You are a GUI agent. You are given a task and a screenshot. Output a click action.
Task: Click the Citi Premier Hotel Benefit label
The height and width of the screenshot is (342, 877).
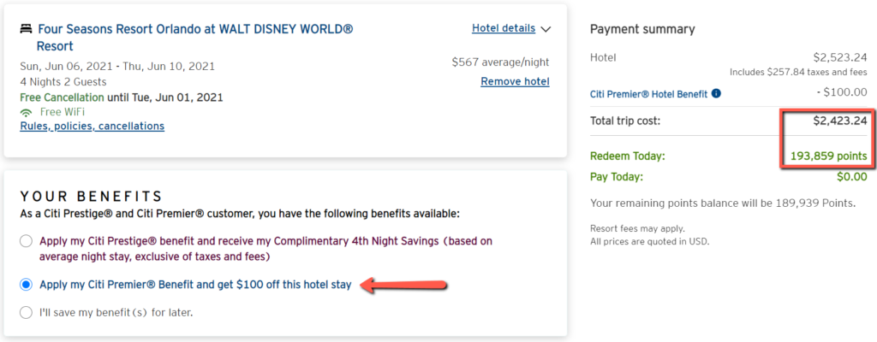pos(649,94)
